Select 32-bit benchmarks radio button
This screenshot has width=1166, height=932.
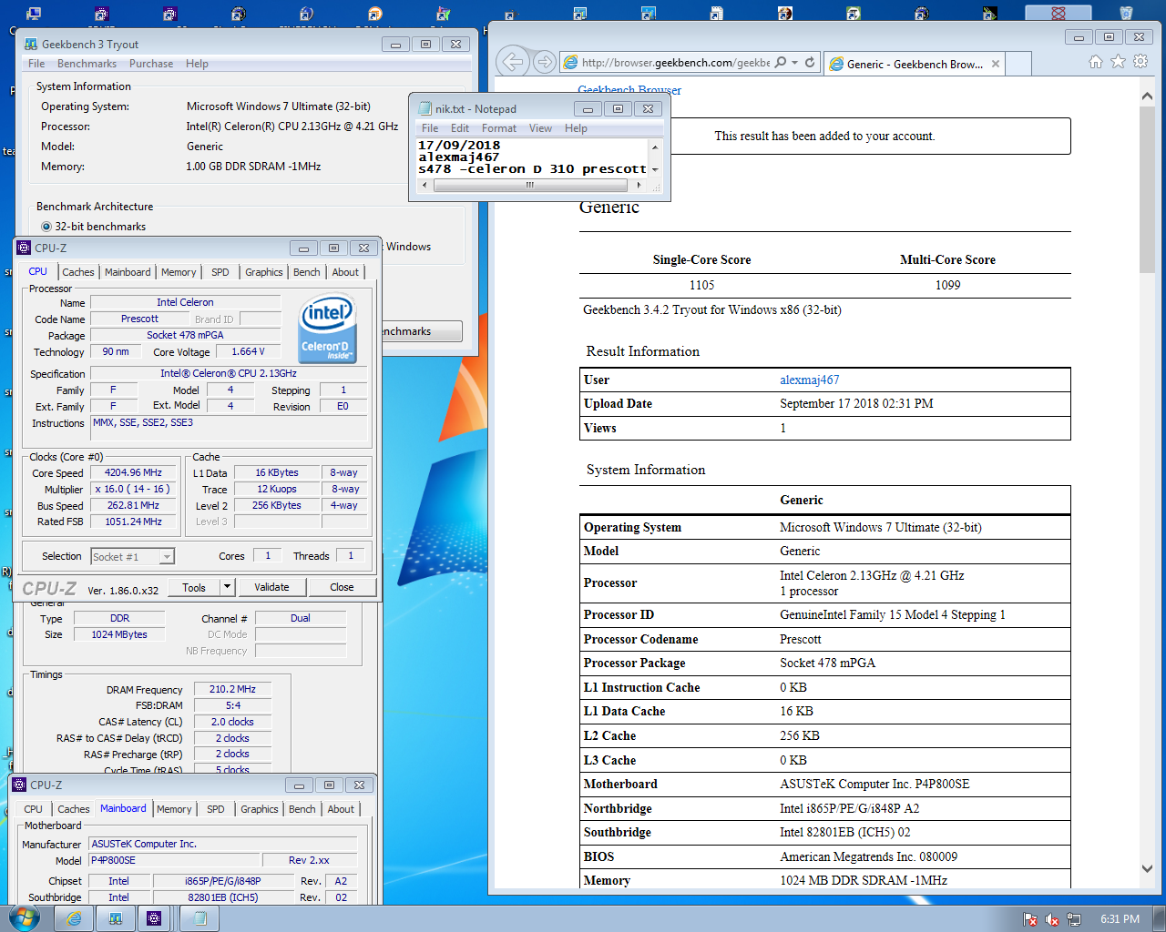point(46,227)
